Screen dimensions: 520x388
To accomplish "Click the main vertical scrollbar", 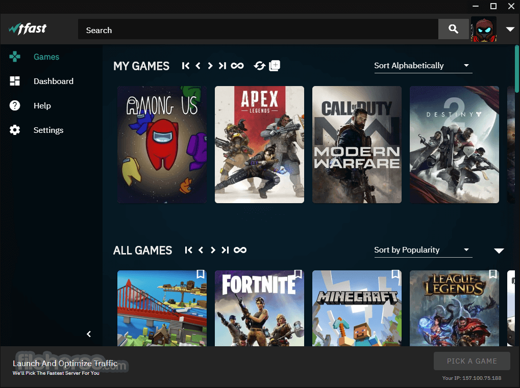I will pyautogui.click(x=517, y=69).
